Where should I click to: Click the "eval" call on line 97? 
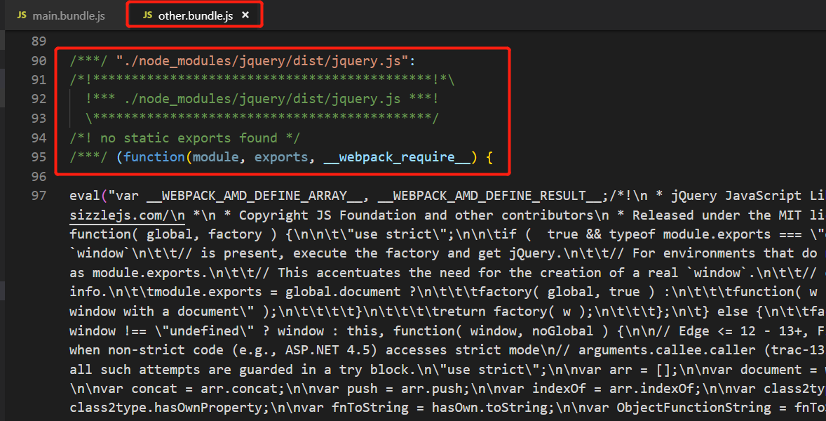click(x=85, y=196)
